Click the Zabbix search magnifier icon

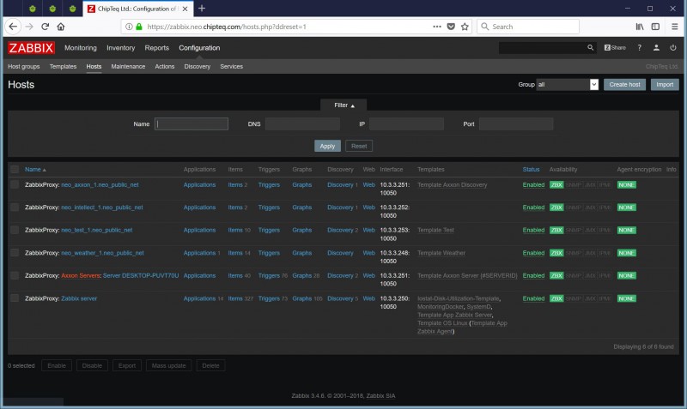[590, 48]
